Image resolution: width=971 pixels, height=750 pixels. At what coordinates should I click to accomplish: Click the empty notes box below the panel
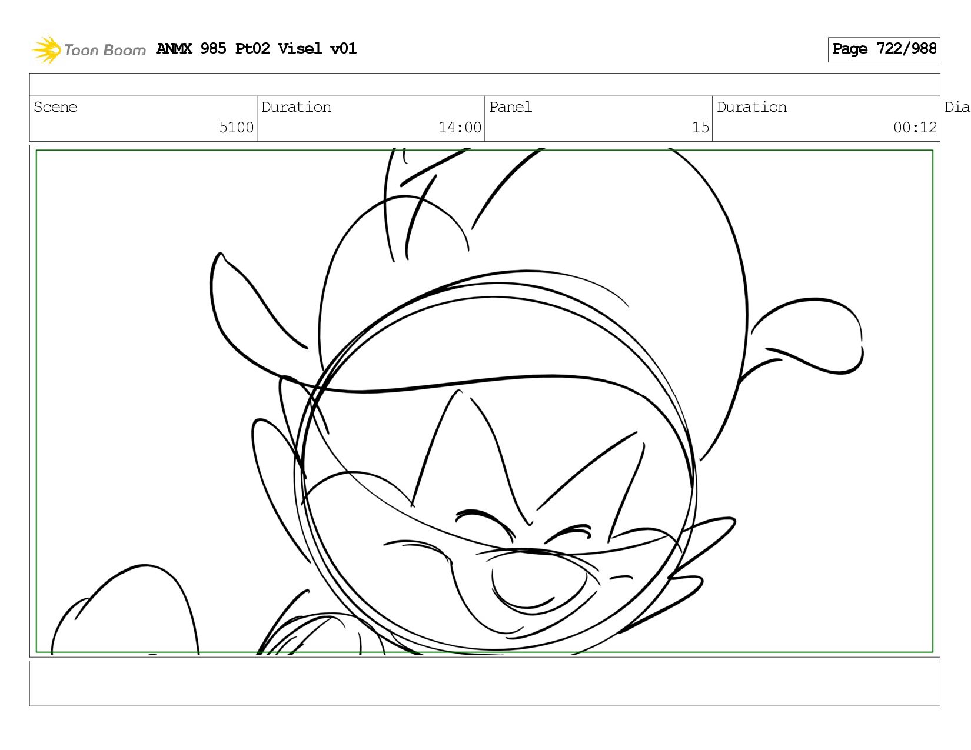484,683
